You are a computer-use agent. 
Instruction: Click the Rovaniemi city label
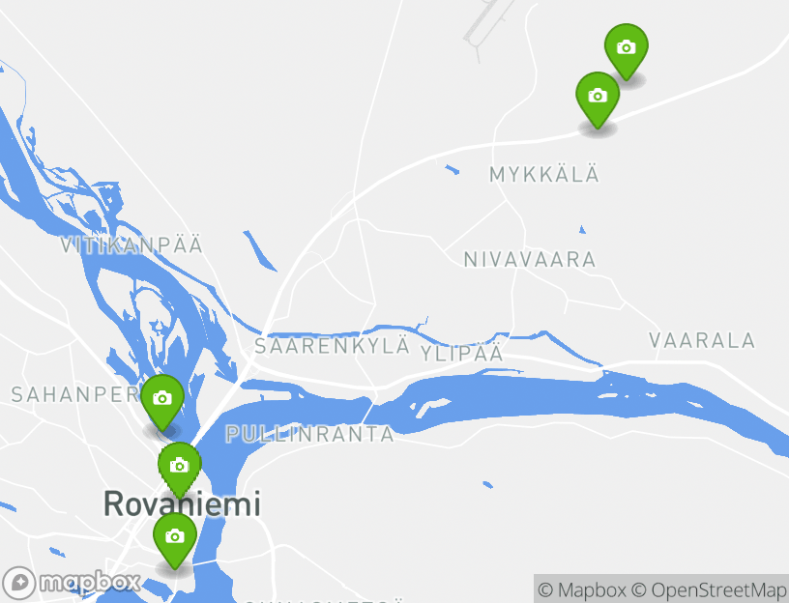[182, 503]
